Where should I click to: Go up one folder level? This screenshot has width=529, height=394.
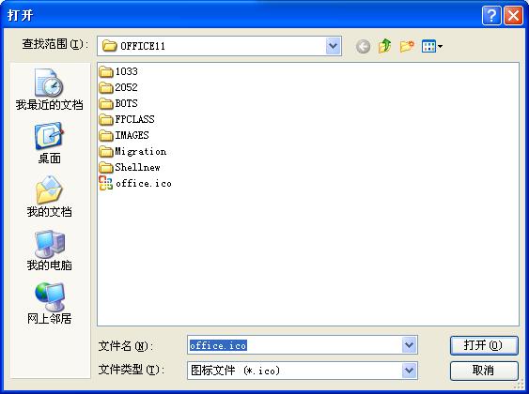(384, 46)
